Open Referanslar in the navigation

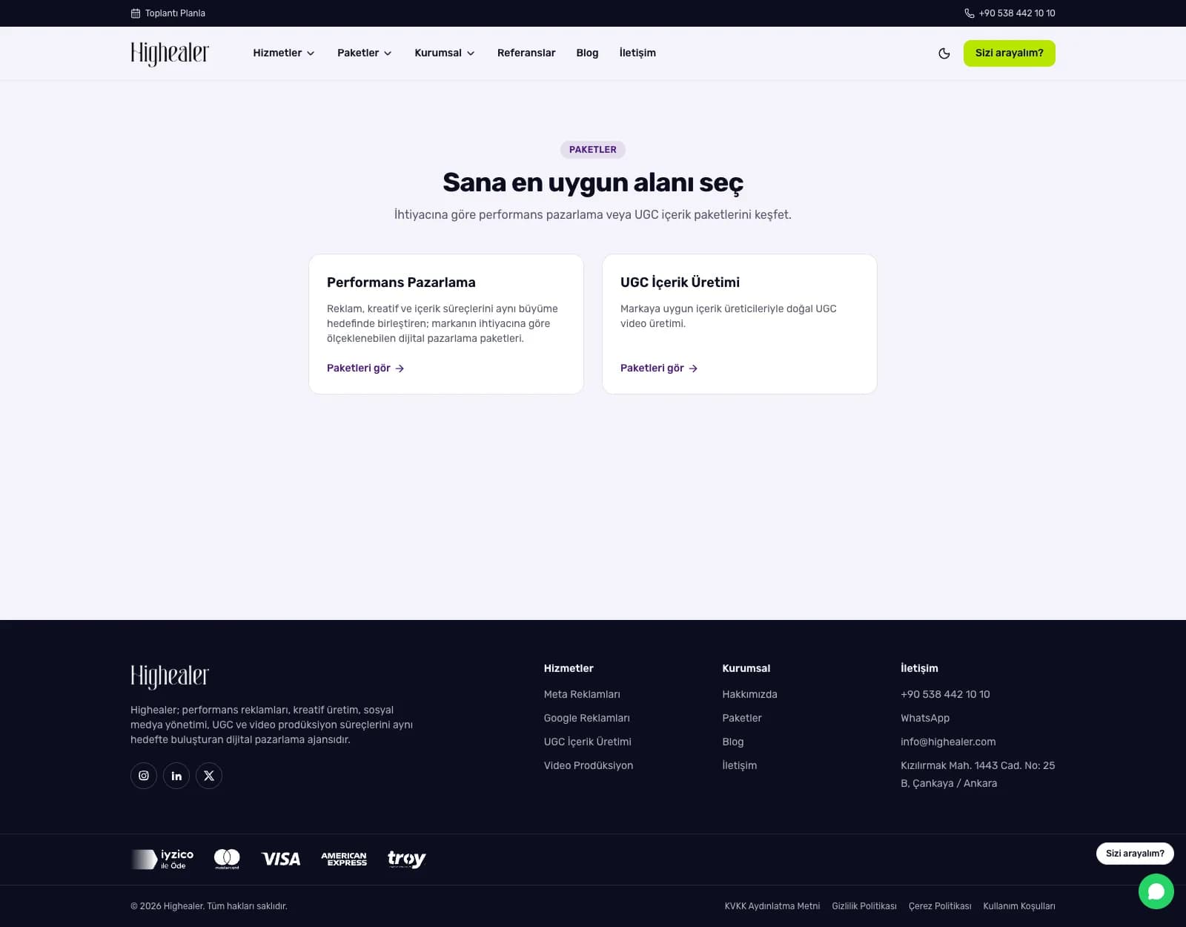pyautogui.click(x=526, y=53)
